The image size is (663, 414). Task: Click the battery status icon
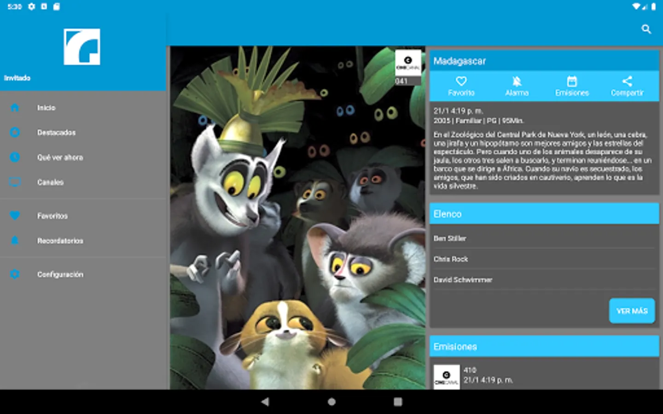(653, 6)
